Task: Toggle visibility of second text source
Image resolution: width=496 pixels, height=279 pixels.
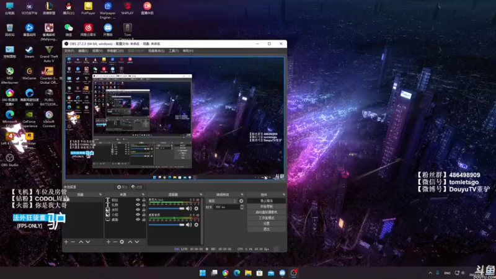Action: click(138, 205)
